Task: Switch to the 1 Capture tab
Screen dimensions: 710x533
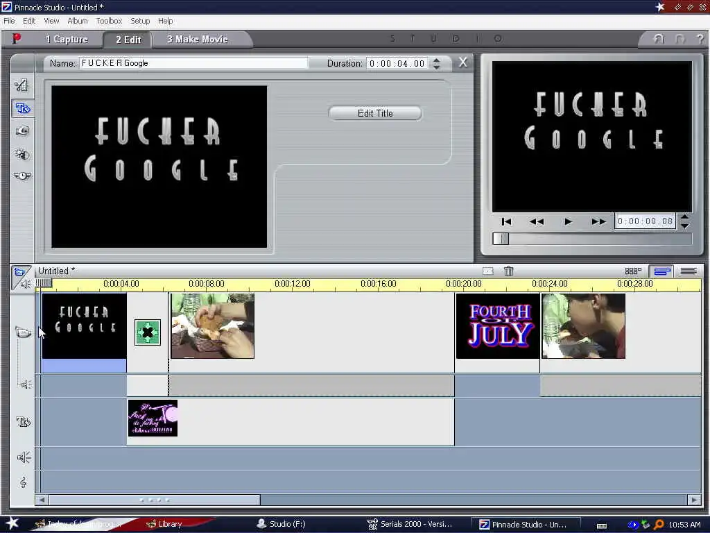Action: [67, 40]
